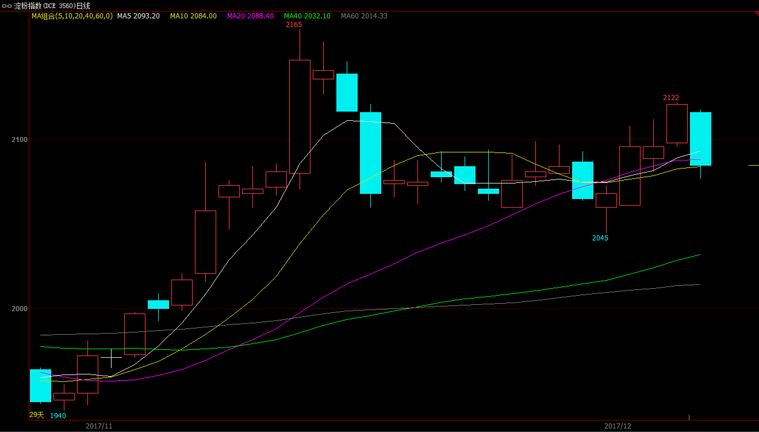Click the 2100 price axis label
Screen dimensions: 759x432
21,140
